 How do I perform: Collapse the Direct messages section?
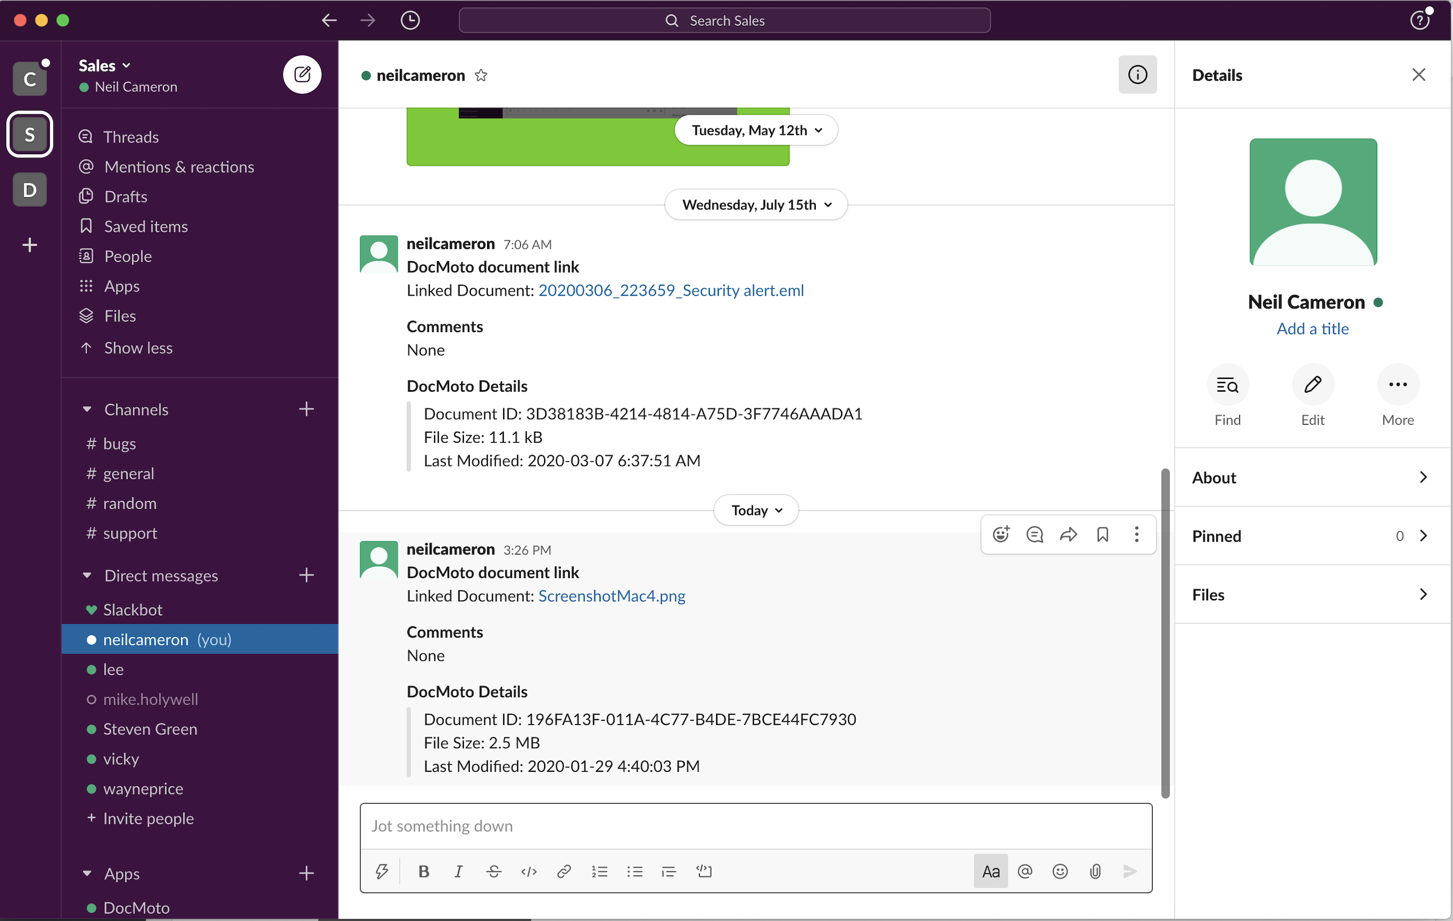click(x=87, y=575)
